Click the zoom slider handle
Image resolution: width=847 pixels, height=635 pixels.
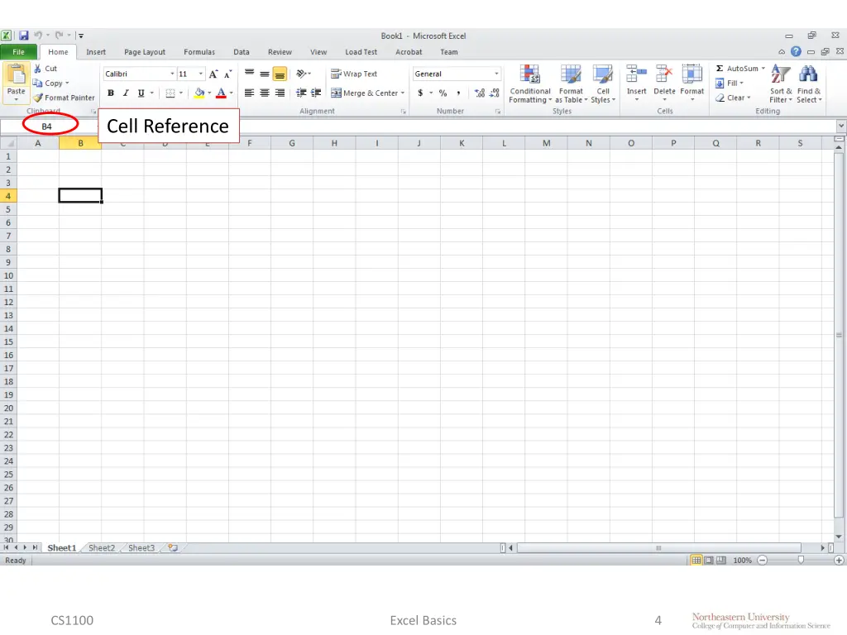pyautogui.click(x=801, y=560)
